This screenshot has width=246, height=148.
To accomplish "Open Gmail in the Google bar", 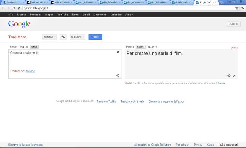I will pyautogui.click(x=86, y=14).
